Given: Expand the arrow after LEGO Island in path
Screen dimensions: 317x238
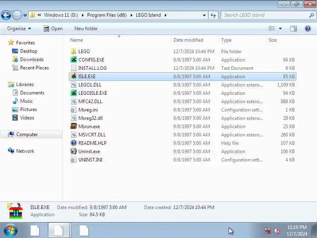Looking at the screenshot, I should (166, 15).
